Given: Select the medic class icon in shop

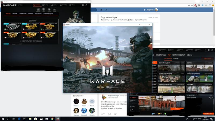Looking at the screenshot, I should tap(44, 9).
